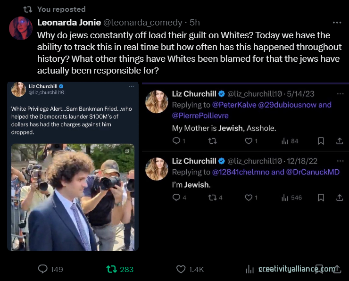Click the share icon on the 12/18/22 reply
Image resolution: width=349 pixels, height=281 pixels.
tap(339, 198)
